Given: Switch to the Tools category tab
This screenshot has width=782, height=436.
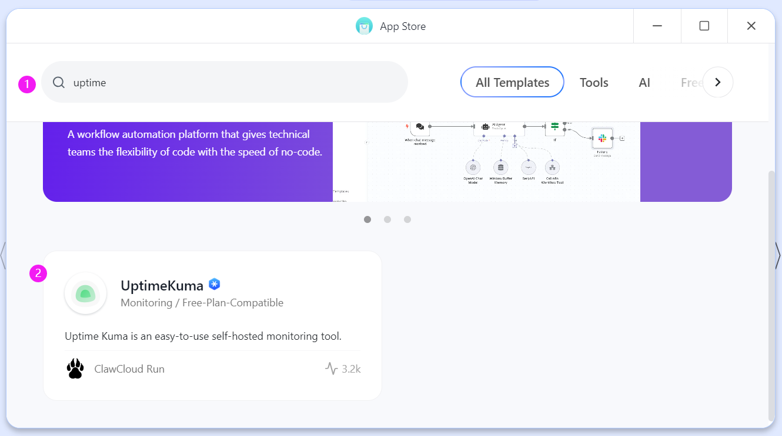Looking at the screenshot, I should 594,83.
